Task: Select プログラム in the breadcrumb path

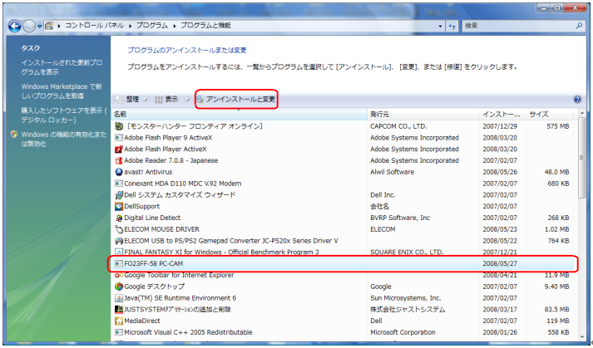Action: [x=151, y=26]
